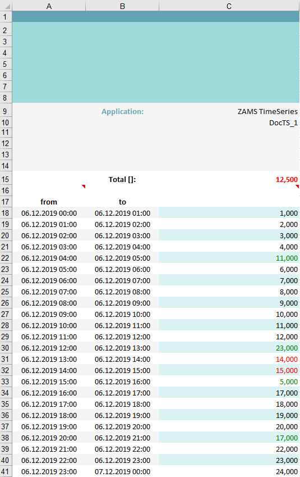Select the DocTS_1 cell
This screenshot has width=300, height=477.
(x=229, y=122)
